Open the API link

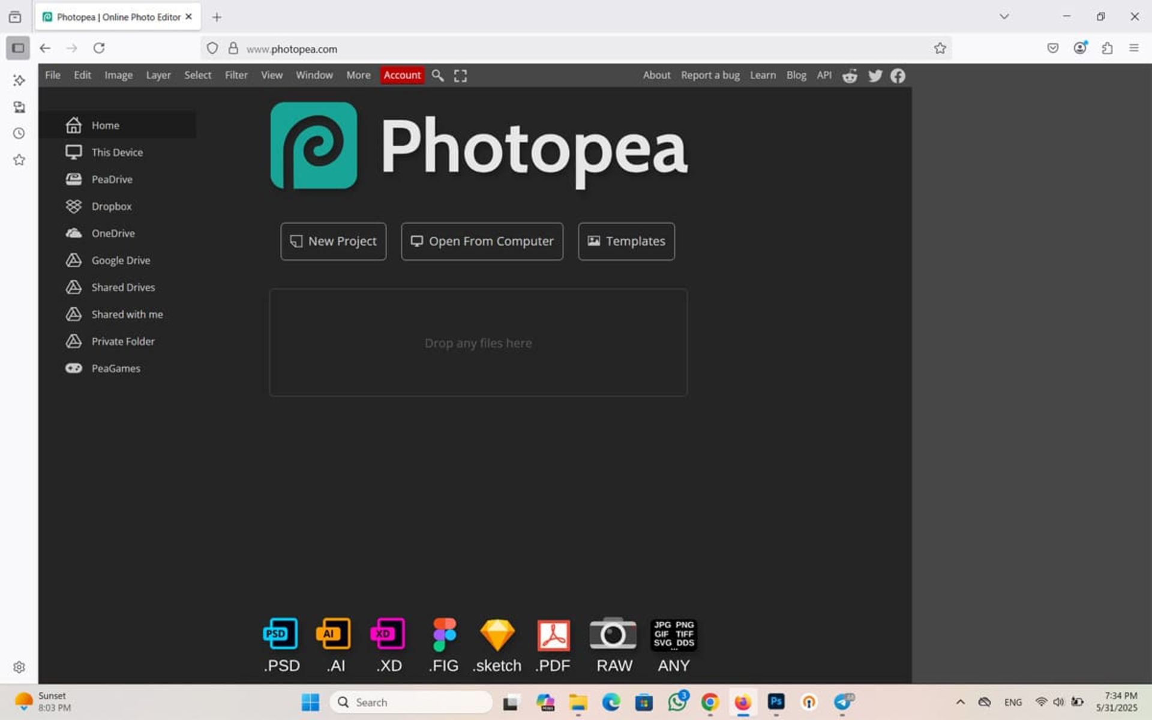click(x=824, y=75)
